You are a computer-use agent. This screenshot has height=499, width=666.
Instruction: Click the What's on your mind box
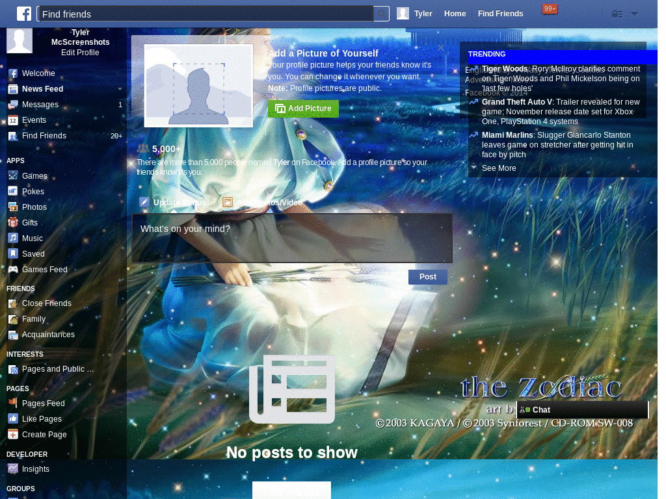(292, 238)
